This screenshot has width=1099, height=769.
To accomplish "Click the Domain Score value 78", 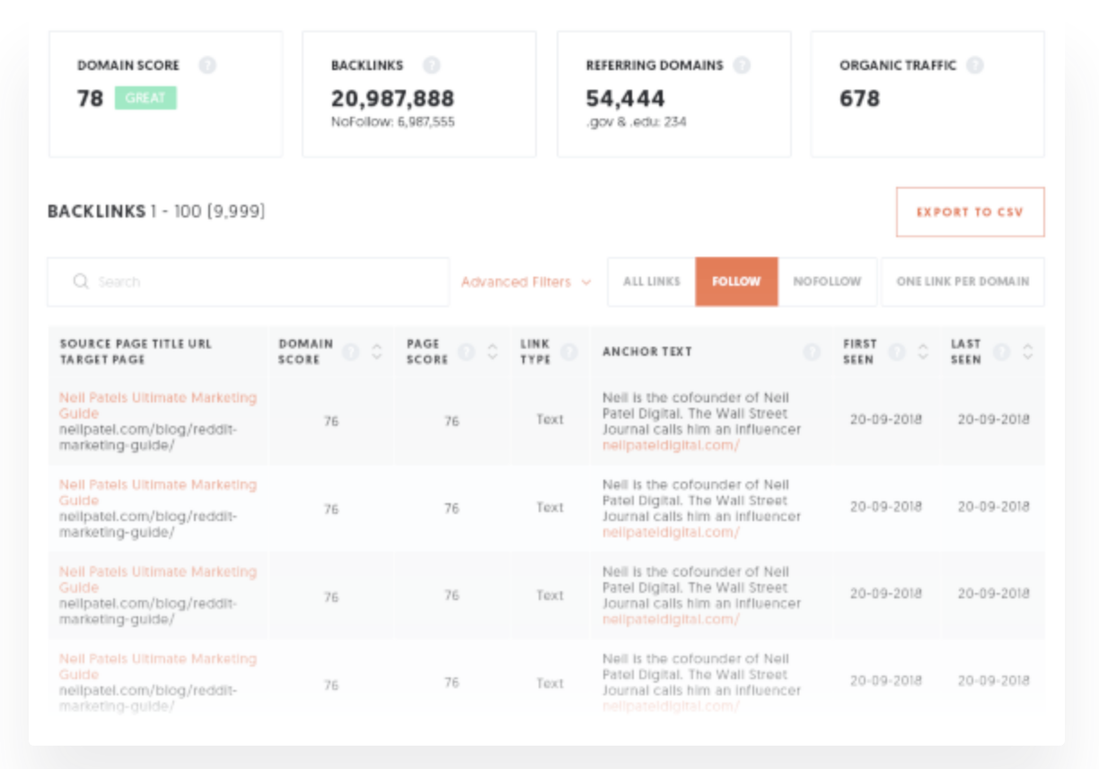I will click(x=91, y=98).
